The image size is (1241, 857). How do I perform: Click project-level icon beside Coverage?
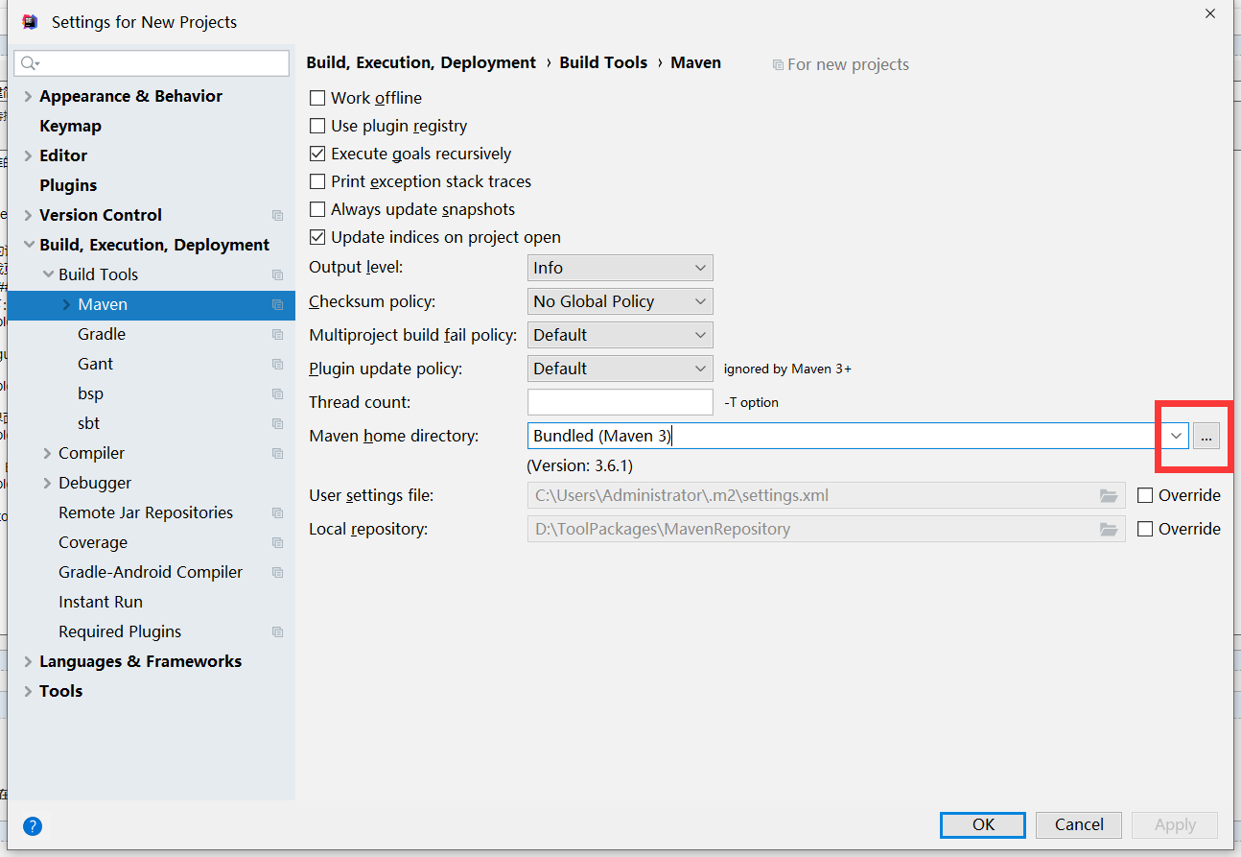tap(278, 543)
